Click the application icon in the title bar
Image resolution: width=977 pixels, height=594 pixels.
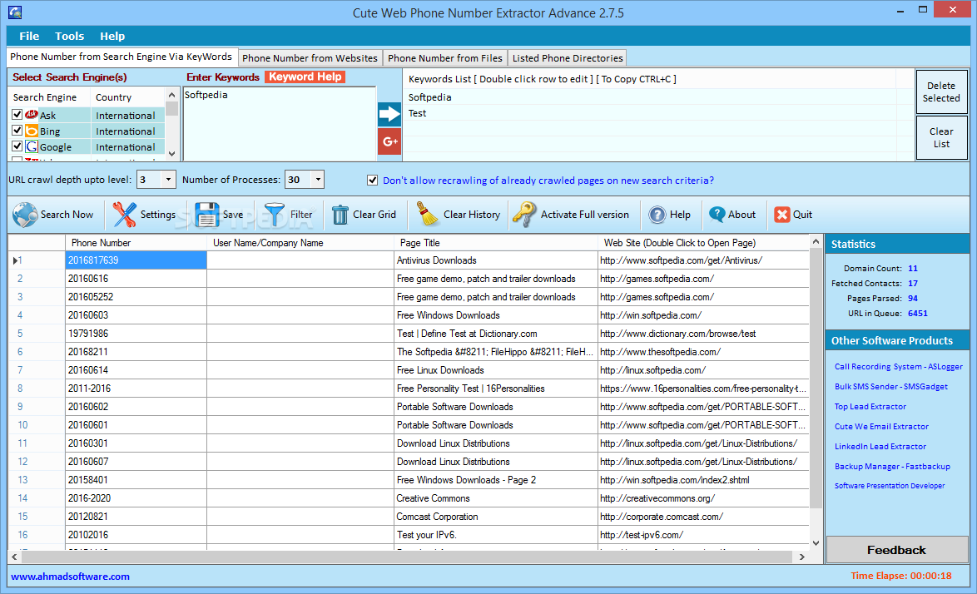15,12
